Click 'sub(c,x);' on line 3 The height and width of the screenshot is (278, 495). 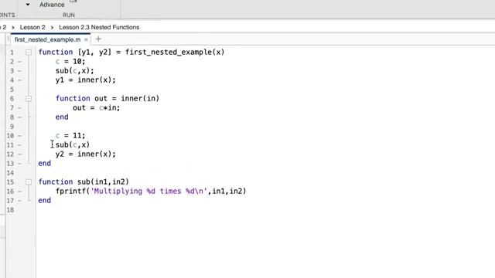pos(74,71)
